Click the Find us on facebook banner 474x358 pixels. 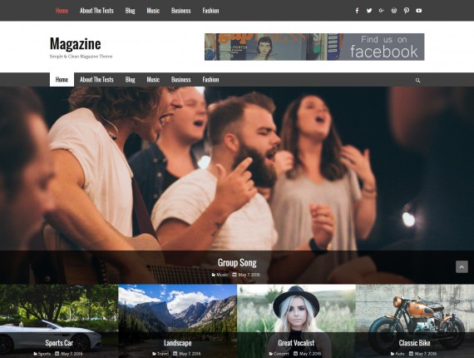coord(314,47)
